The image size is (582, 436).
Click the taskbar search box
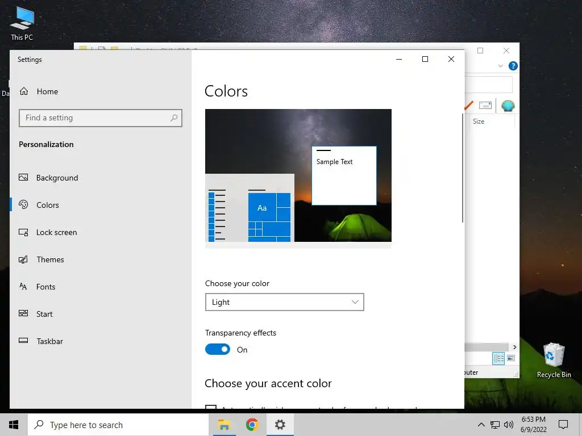pos(118,425)
